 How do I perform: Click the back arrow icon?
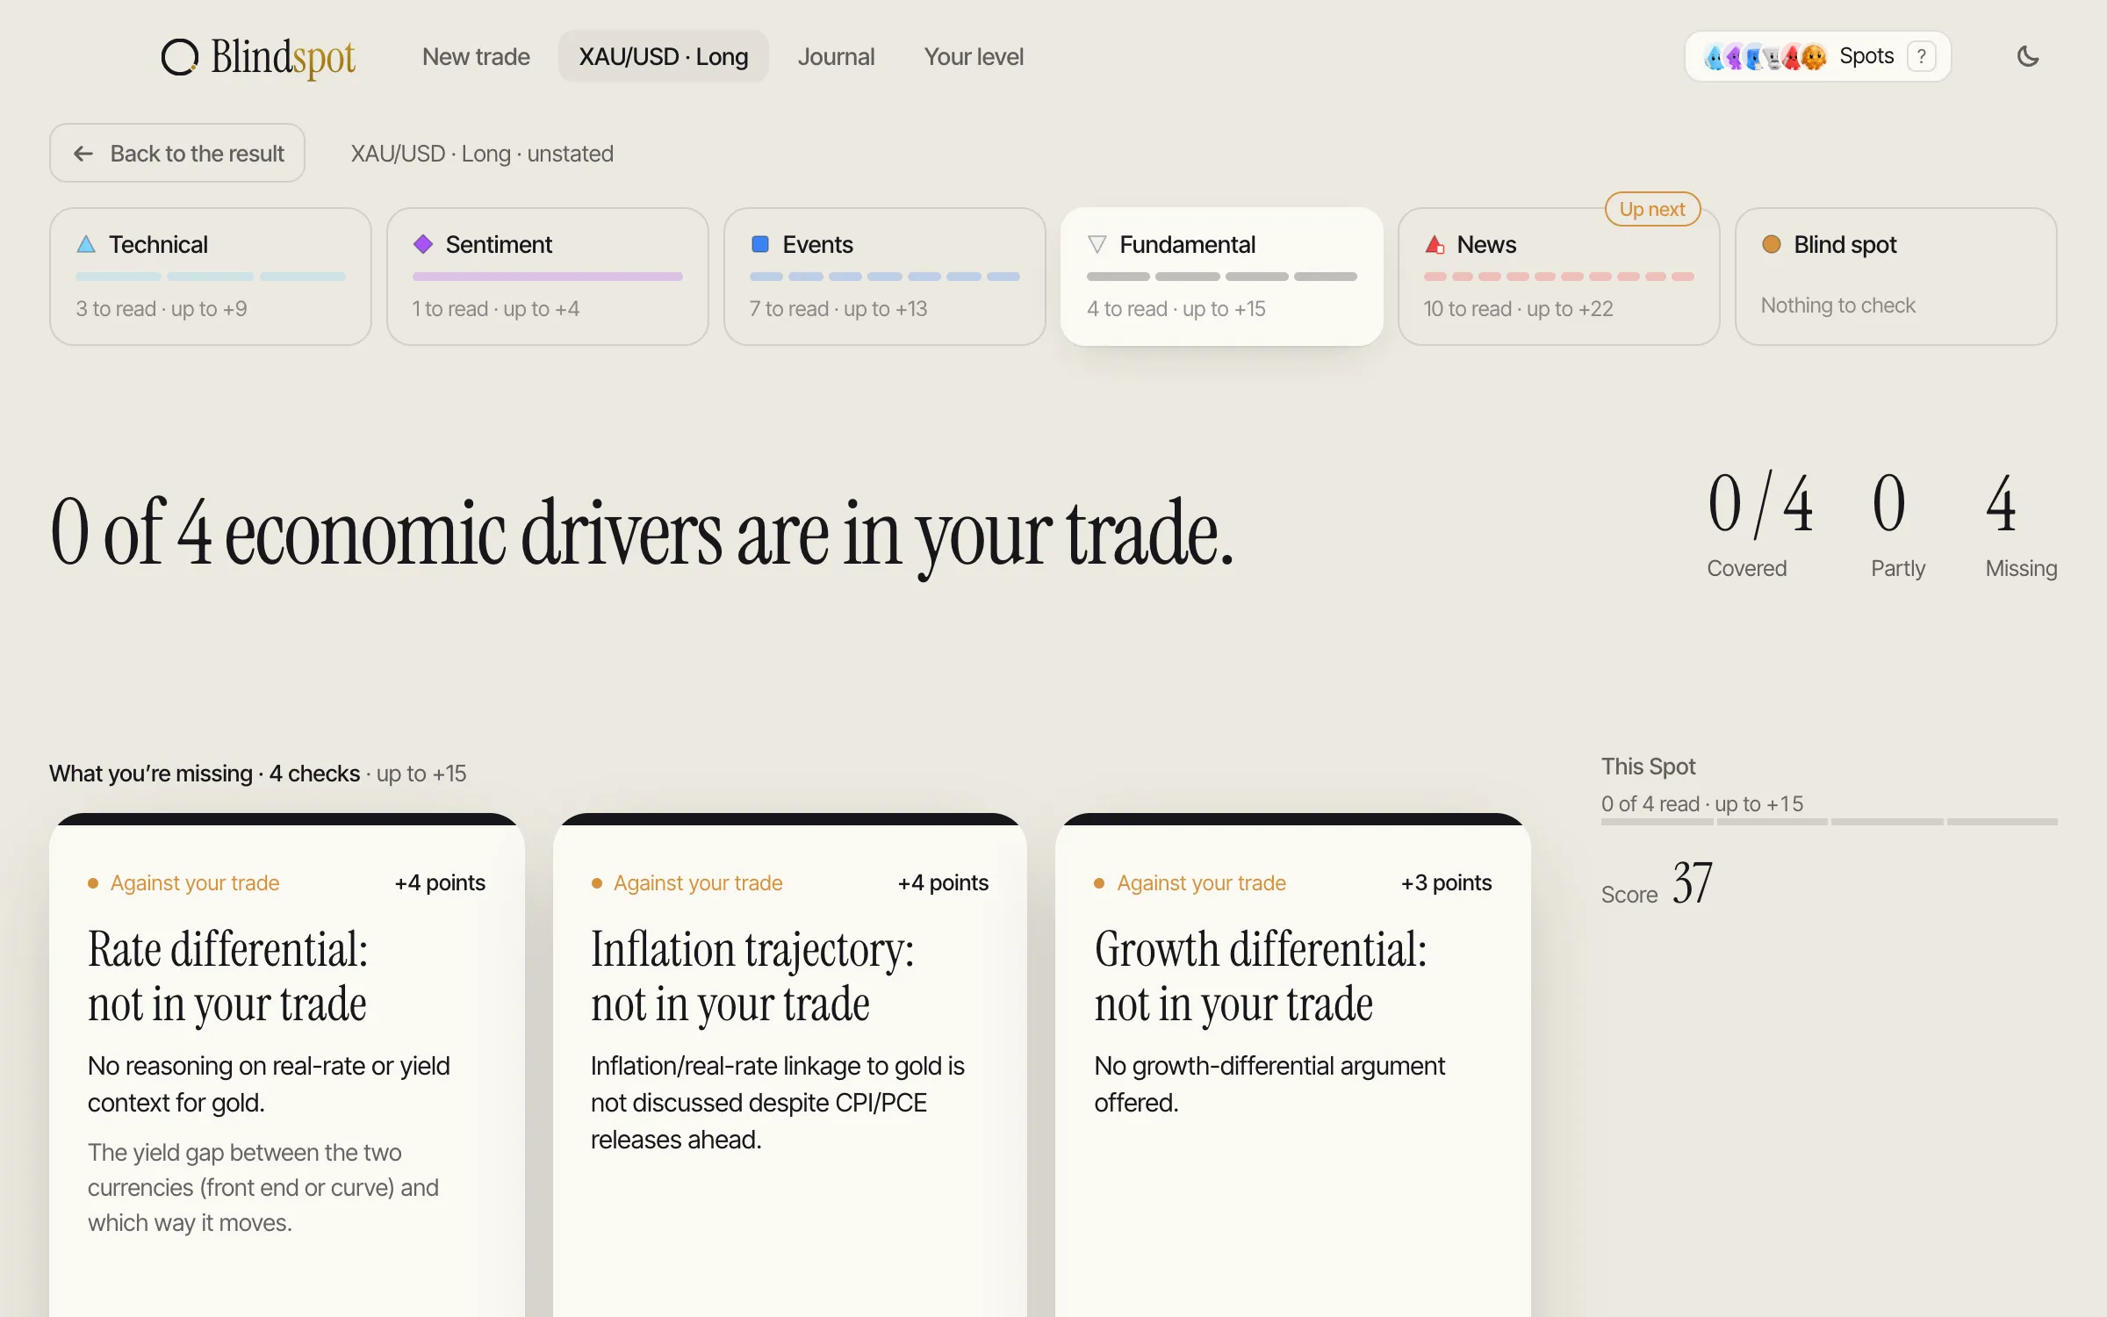click(83, 154)
